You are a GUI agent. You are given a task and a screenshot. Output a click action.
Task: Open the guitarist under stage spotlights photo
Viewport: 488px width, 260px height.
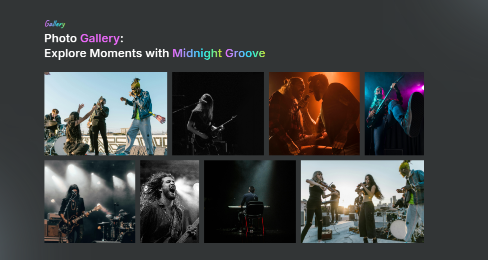coord(90,202)
